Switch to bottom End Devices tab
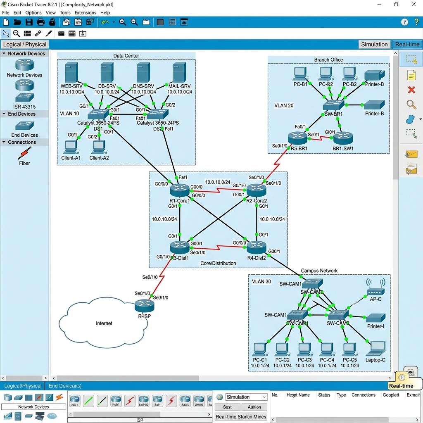 (65, 386)
